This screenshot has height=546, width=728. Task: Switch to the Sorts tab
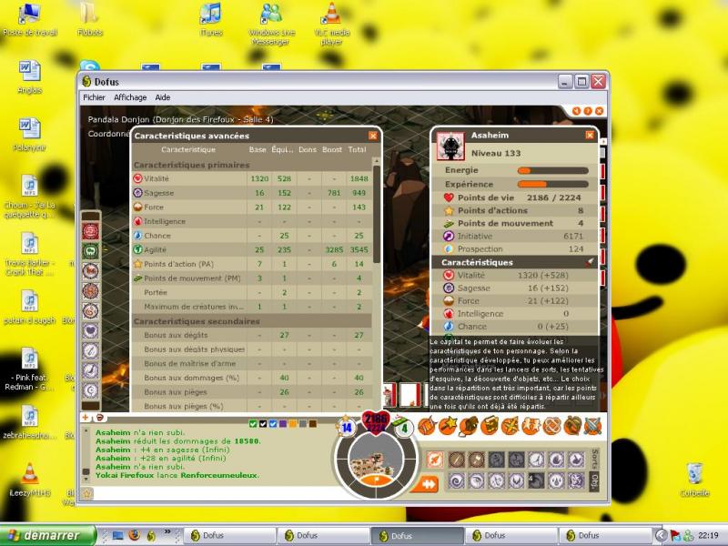click(x=594, y=460)
